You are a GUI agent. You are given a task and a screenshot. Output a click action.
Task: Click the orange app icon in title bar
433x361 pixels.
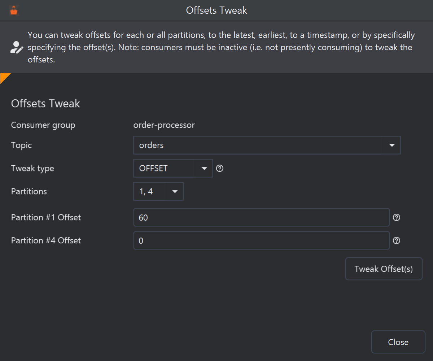14,11
